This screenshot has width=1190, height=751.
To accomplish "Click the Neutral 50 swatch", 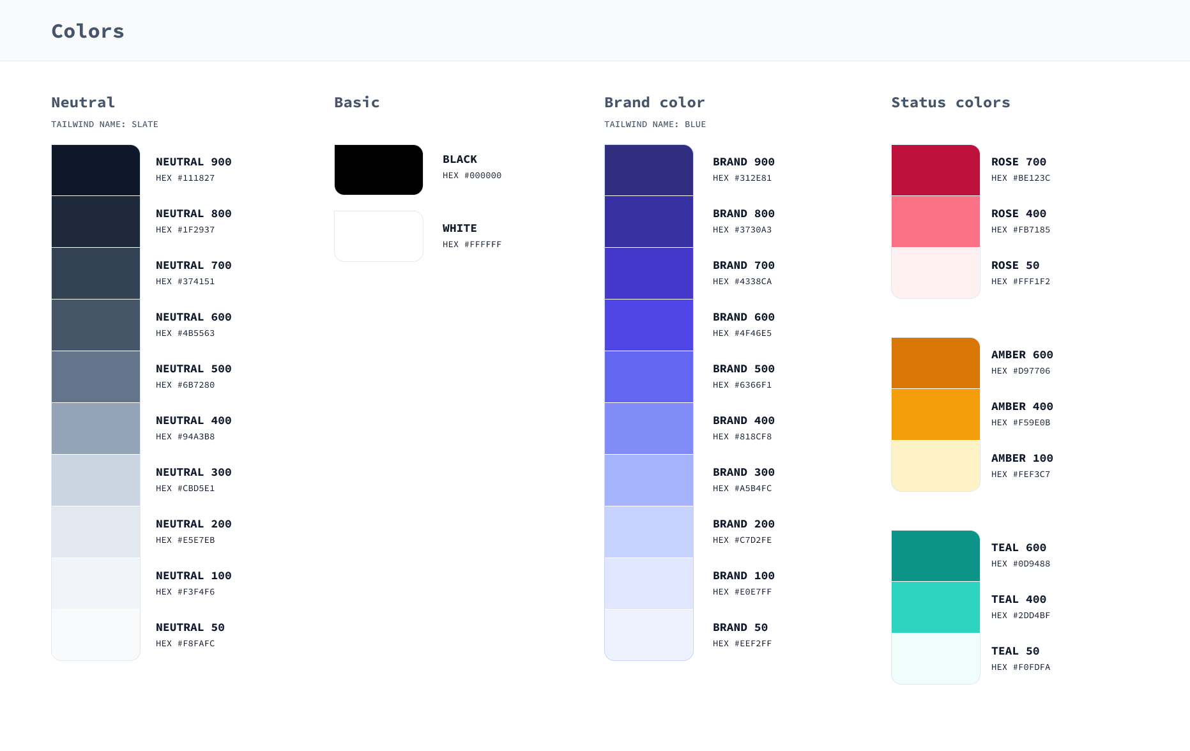I will tap(96, 635).
